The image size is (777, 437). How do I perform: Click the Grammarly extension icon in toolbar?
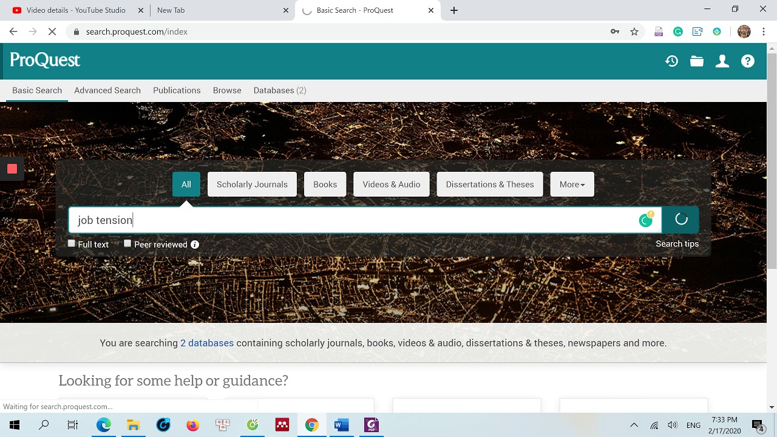pyautogui.click(x=678, y=32)
